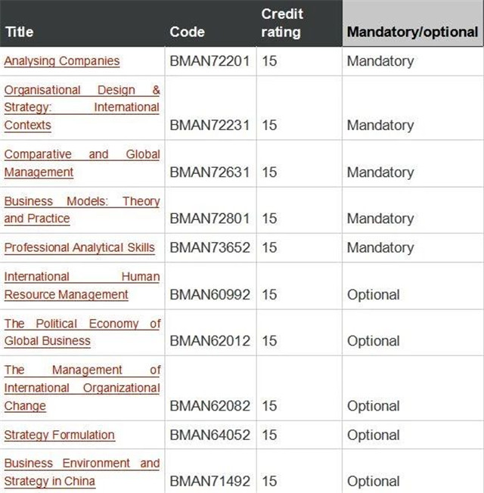Screen dimensions: 484x493
Task: Open the Professional Analytical Skills link
Action: click(79, 247)
